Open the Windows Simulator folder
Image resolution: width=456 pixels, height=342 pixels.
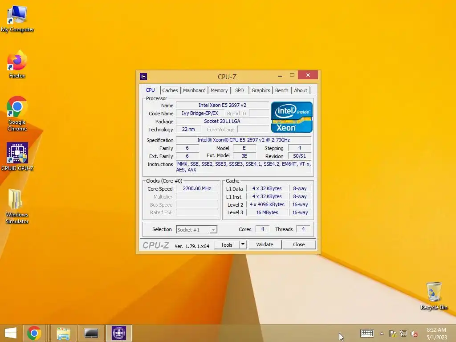click(17, 206)
